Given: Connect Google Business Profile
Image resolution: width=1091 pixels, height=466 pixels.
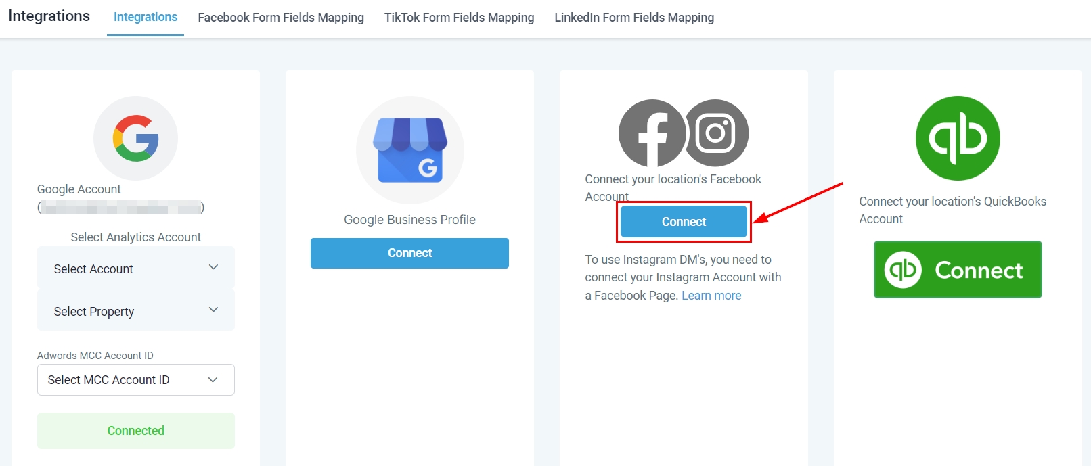Looking at the screenshot, I should point(409,253).
